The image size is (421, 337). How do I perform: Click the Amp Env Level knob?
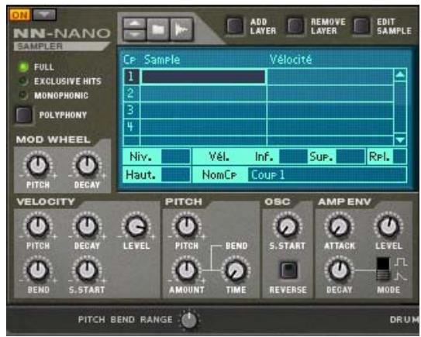(x=388, y=226)
